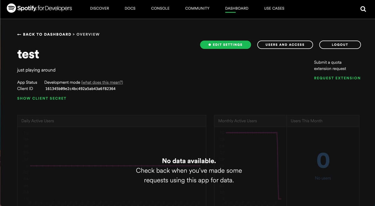Open the Use Cases page
This screenshot has height=206, width=375.
[274, 8]
